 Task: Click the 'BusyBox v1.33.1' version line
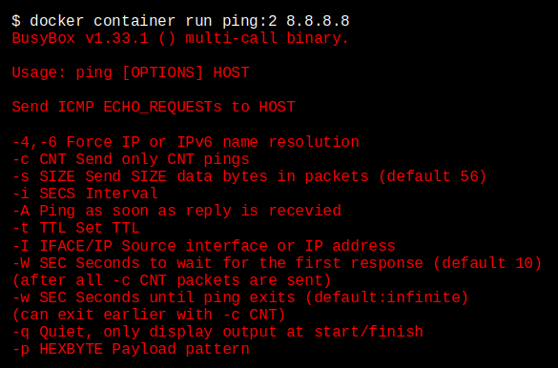[x=180, y=38]
